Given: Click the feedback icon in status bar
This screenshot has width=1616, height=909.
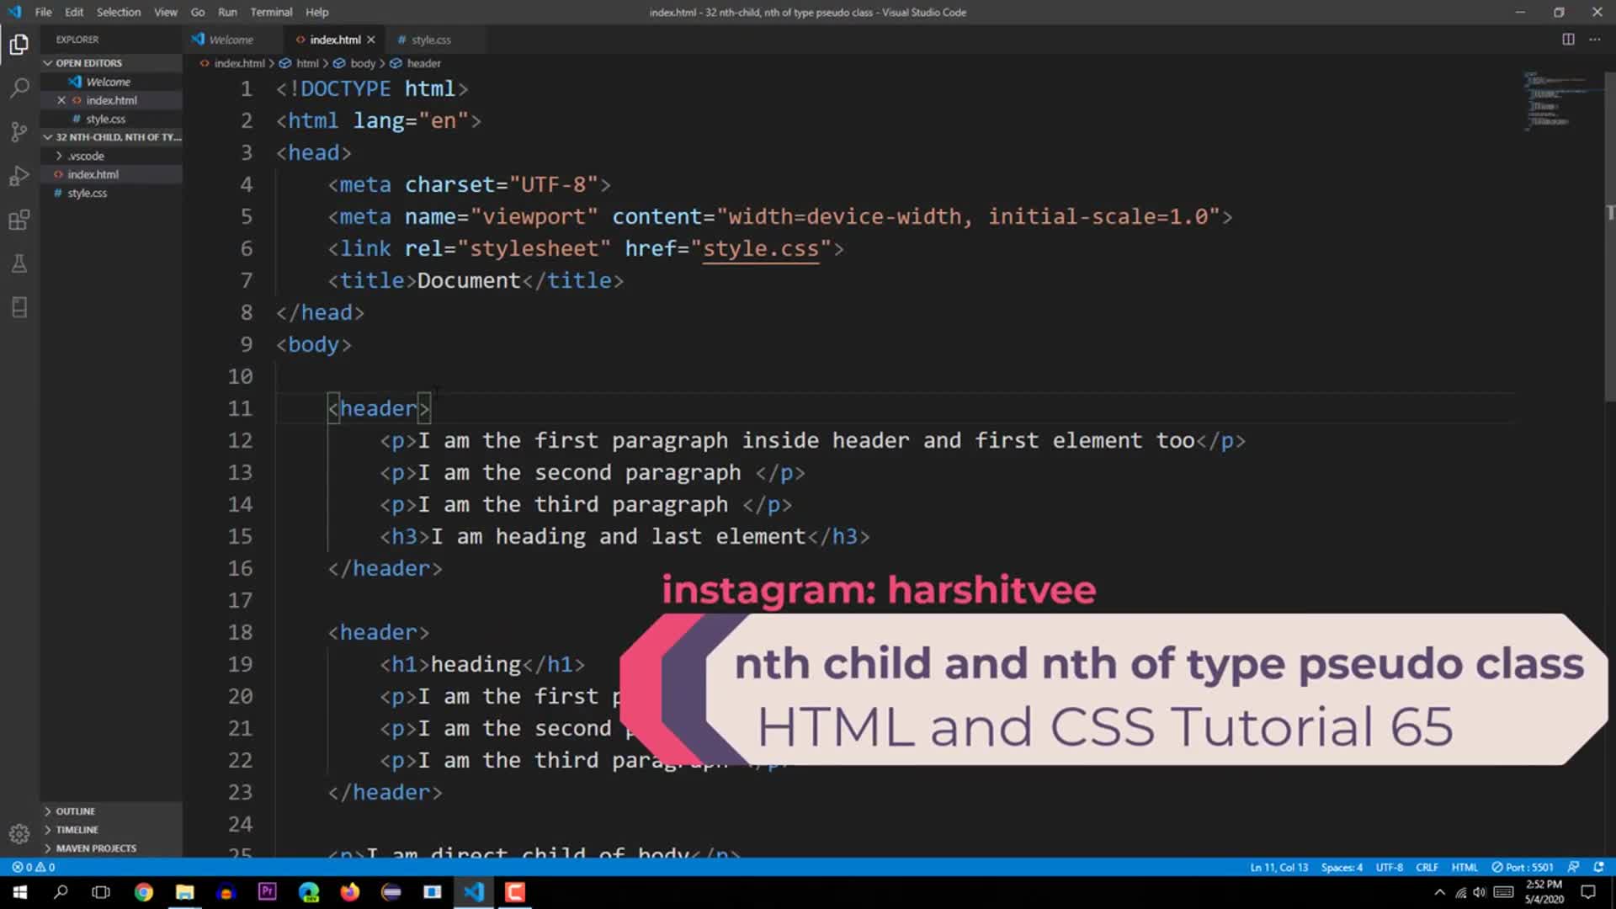Looking at the screenshot, I should 1573,867.
